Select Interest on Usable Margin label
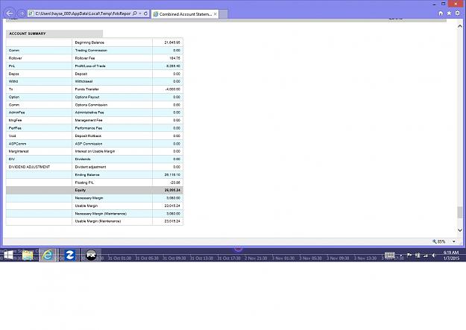The image size is (466, 330). (x=95, y=151)
